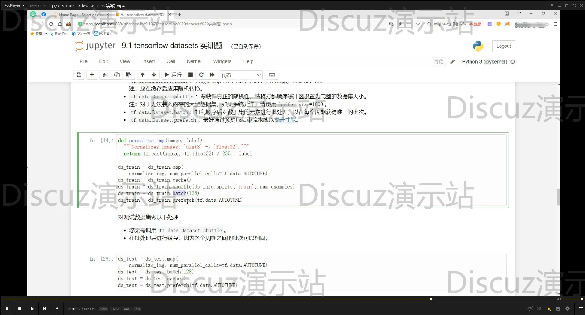Seek on the video progress bar
Screen dimensions: 585x315
pyautogui.click(x=278, y=299)
